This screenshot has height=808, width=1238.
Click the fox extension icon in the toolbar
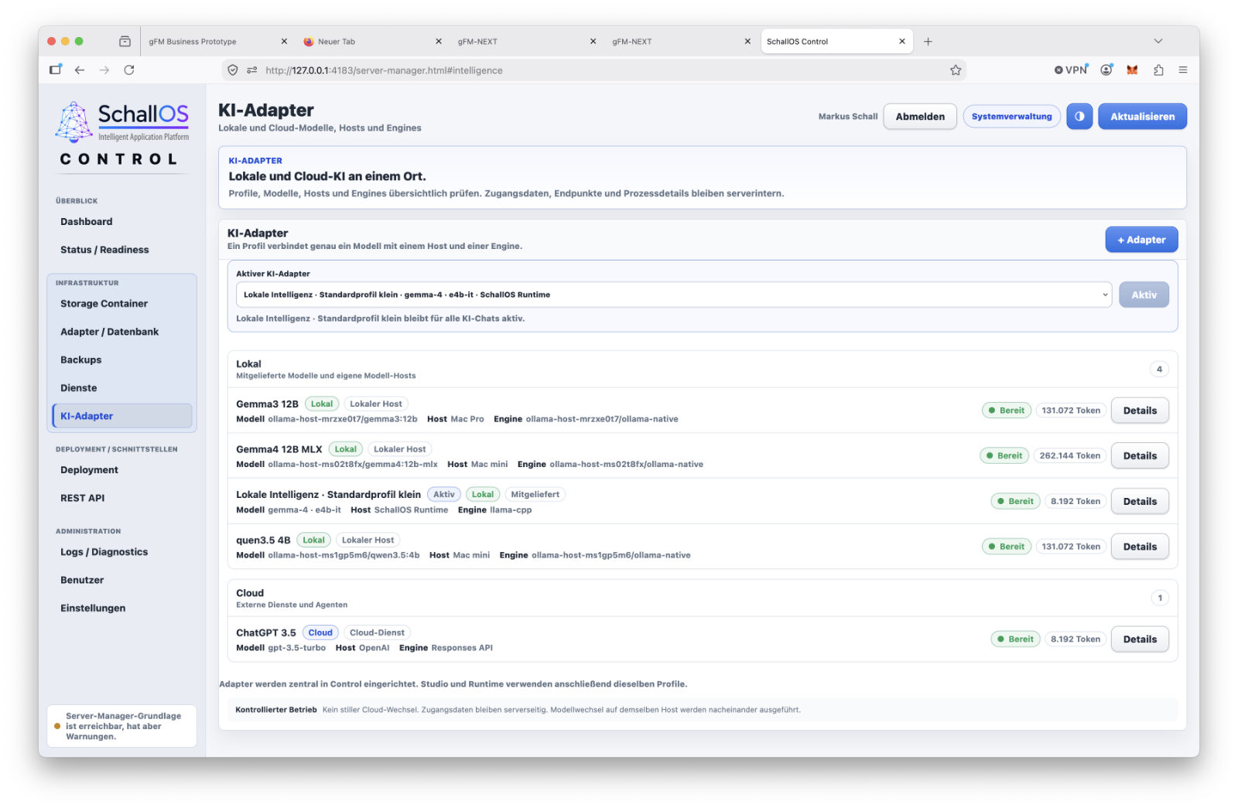coord(1132,70)
